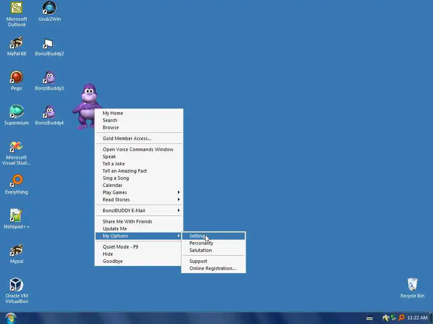The height and width of the screenshot is (324, 433).
Task: Select the Microsoft Visual Studio shortcut
Action: (x=16, y=153)
